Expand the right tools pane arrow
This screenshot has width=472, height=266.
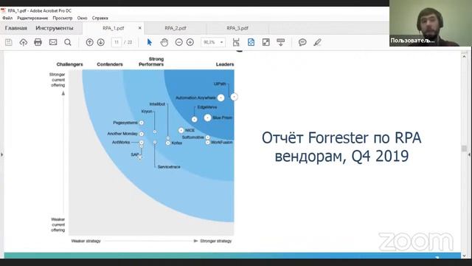(x=469, y=154)
